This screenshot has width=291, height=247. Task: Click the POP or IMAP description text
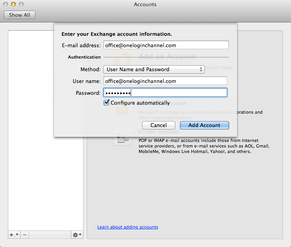click(x=204, y=146)
